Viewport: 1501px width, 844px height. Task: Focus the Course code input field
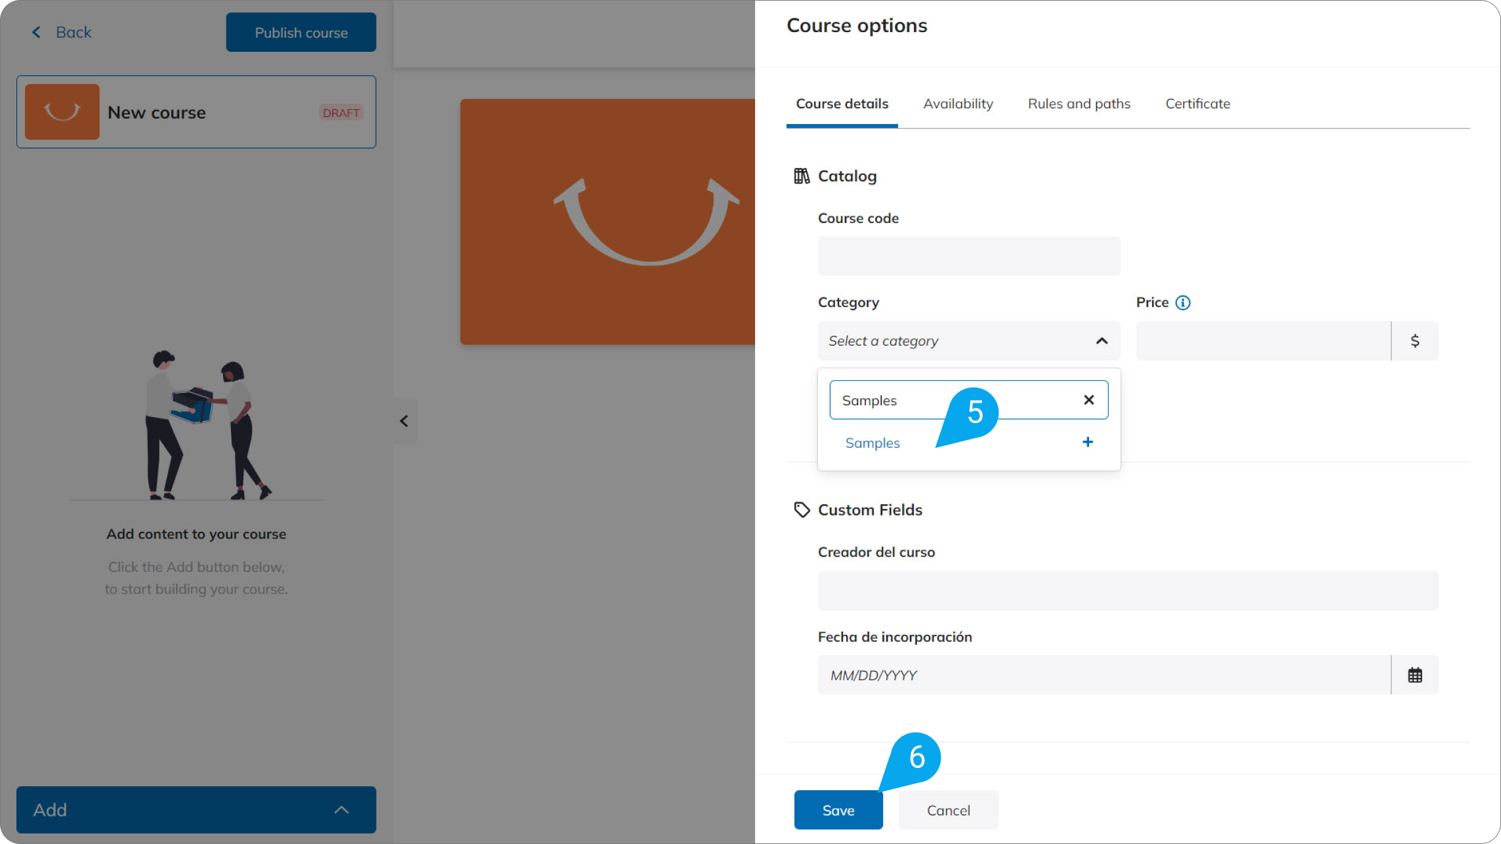click(x=968, y=256)
